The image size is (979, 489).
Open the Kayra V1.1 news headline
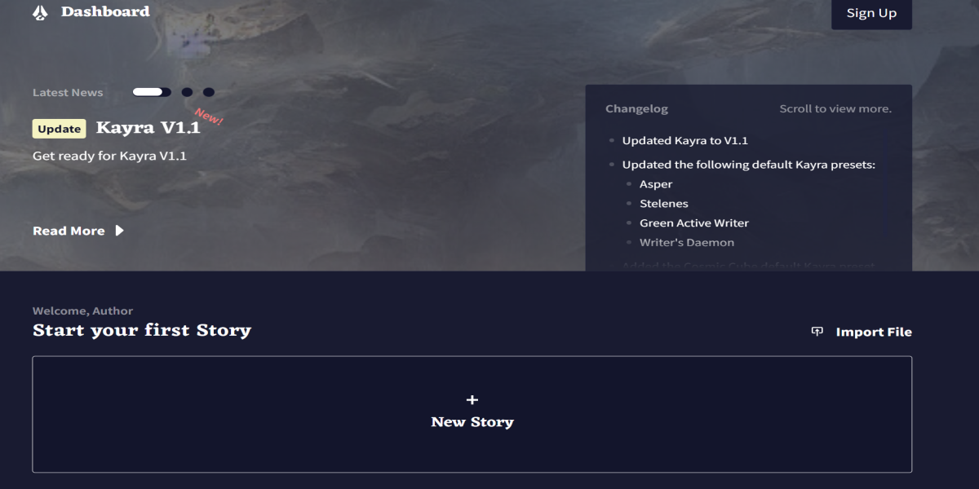coord(148,128)
